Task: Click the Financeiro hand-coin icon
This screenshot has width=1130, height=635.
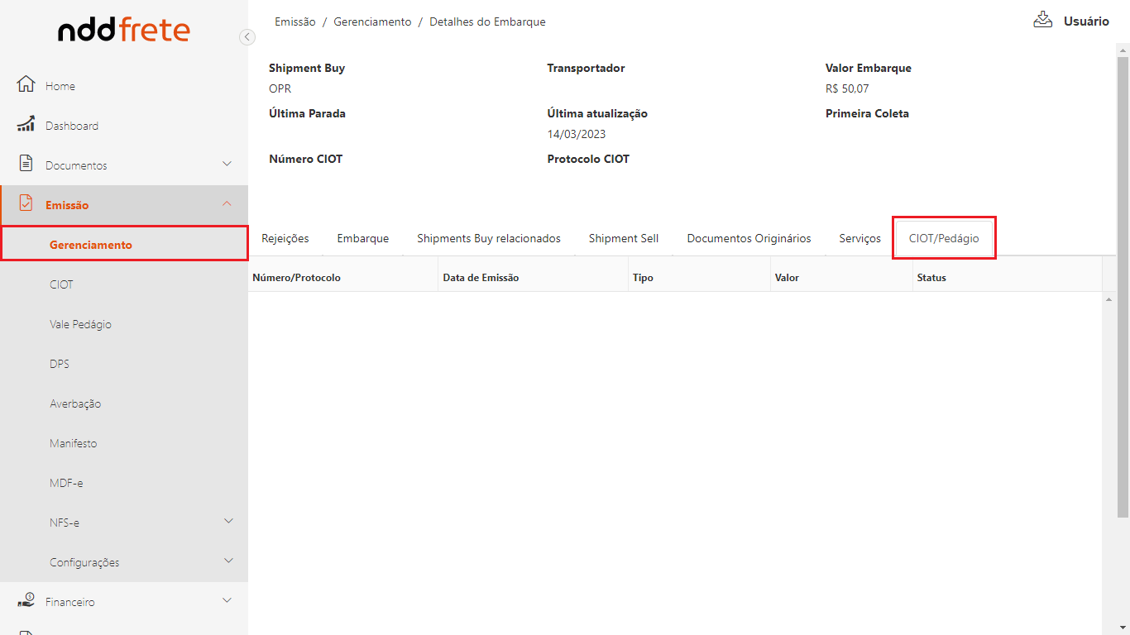Action: pyautogui.click(x=26, y=601)
